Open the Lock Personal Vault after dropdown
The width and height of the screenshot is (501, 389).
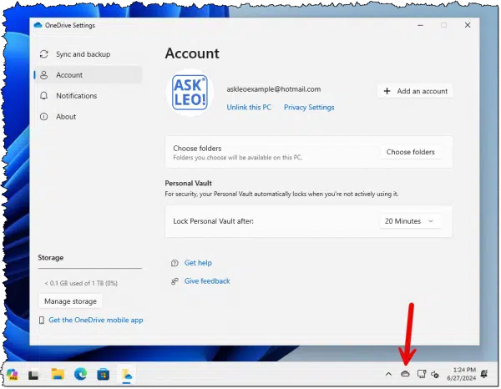(x=410, y=221)
